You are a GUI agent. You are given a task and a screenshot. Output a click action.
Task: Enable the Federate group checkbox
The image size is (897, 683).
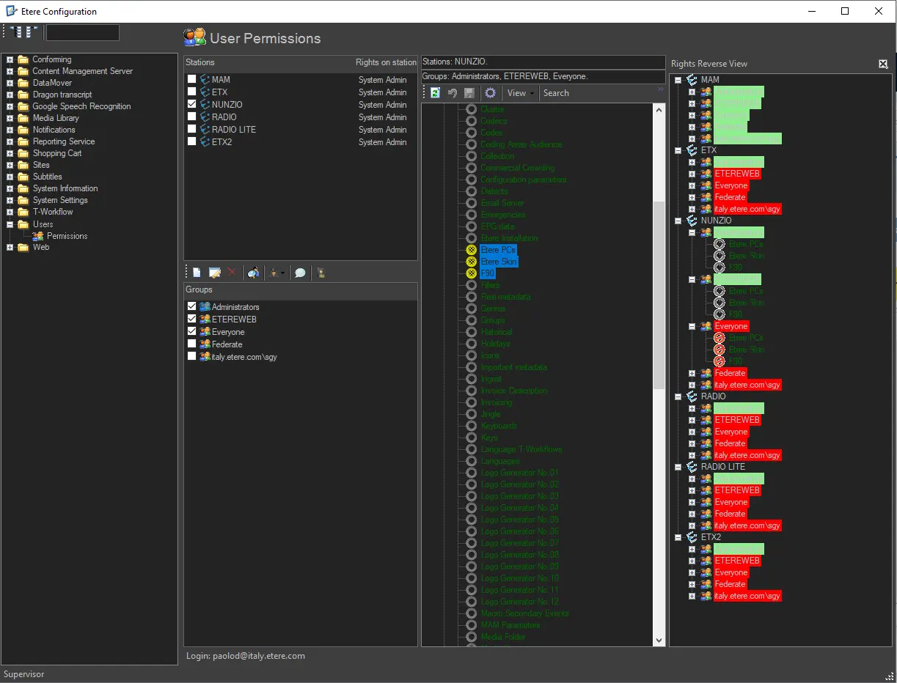tap(192, 344)
